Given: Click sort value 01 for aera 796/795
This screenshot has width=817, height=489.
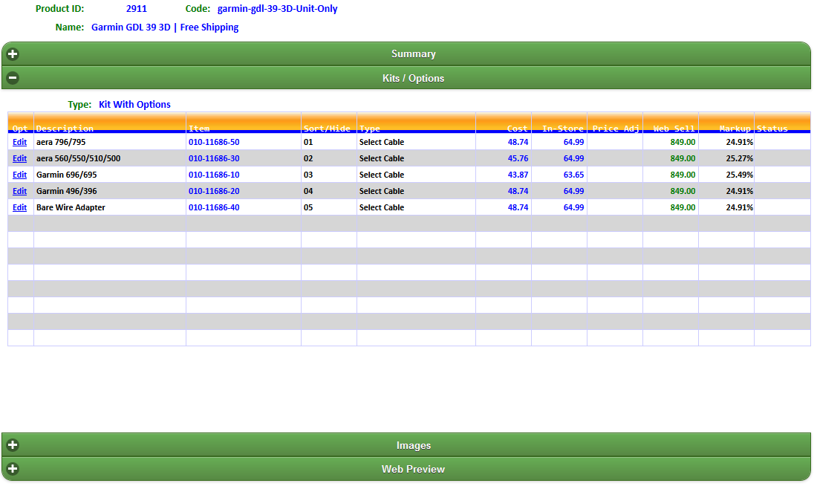Looking at the screenshot, I should click(308, 143).
